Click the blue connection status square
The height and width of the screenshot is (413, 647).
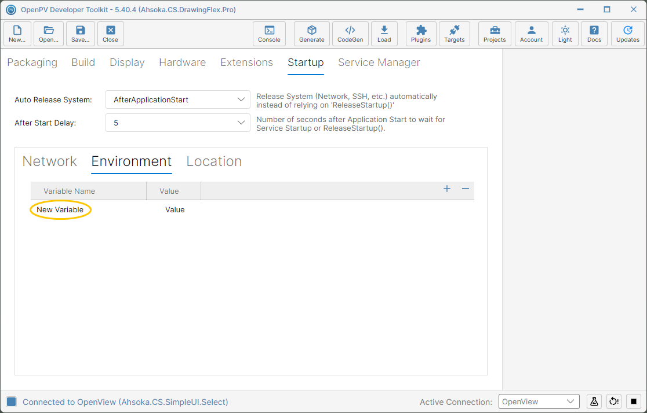coord(11,401)
